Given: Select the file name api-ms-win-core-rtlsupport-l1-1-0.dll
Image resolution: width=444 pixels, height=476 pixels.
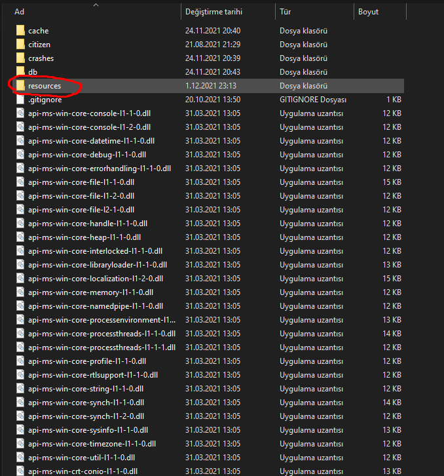Looking at the screenshot, I should click(93, 374).
